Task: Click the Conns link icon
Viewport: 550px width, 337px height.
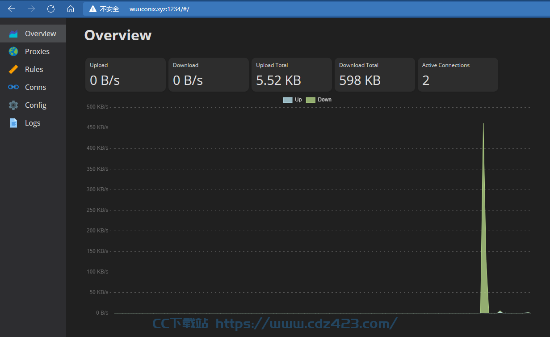Action: click(x=13, y=87)
